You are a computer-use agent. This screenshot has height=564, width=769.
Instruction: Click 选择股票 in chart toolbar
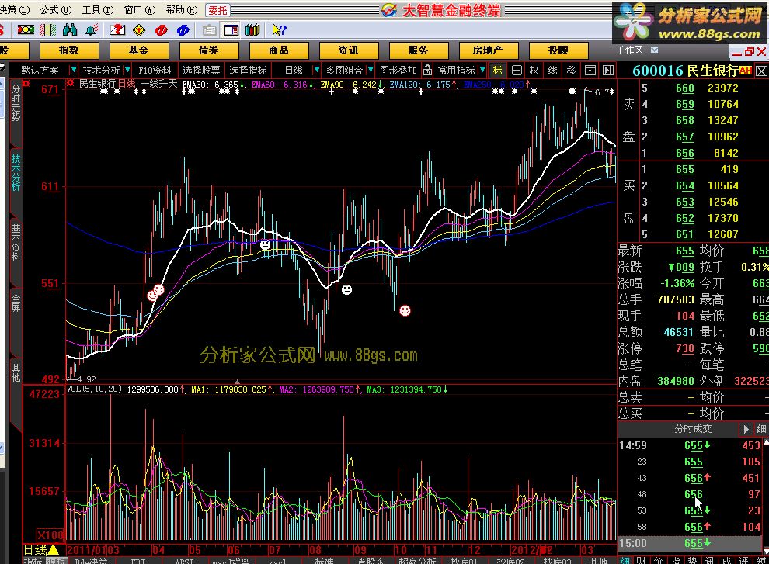point(201,70)
